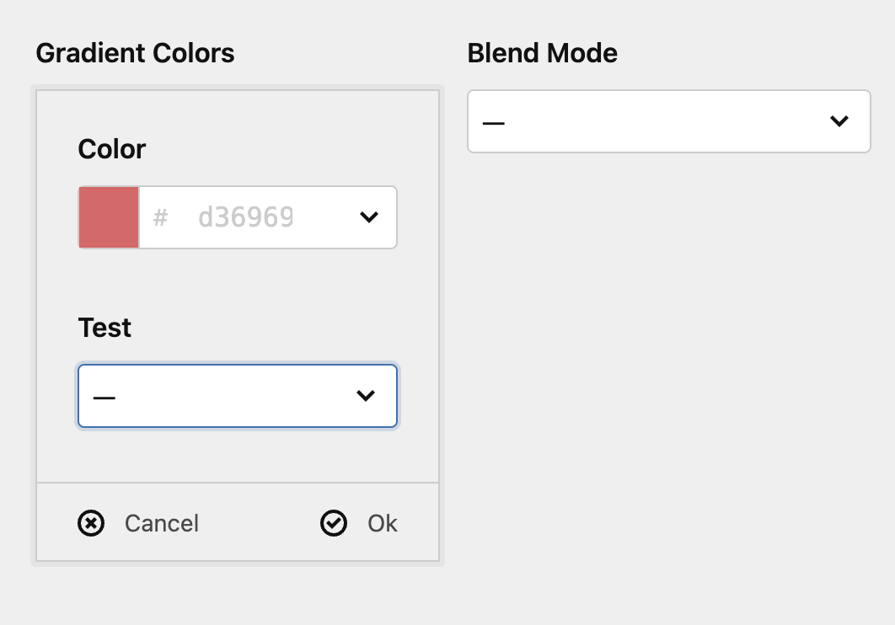Expand the Blend Mode chevron arrow
Screen dimensions: 895x625
839,121
